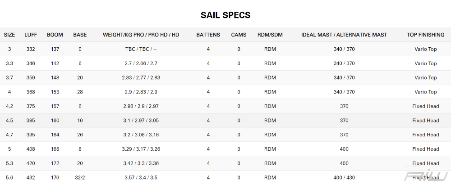Click the BASE column header
The width and height of the screenshot is (451, 189).
(x=80, y=35)
